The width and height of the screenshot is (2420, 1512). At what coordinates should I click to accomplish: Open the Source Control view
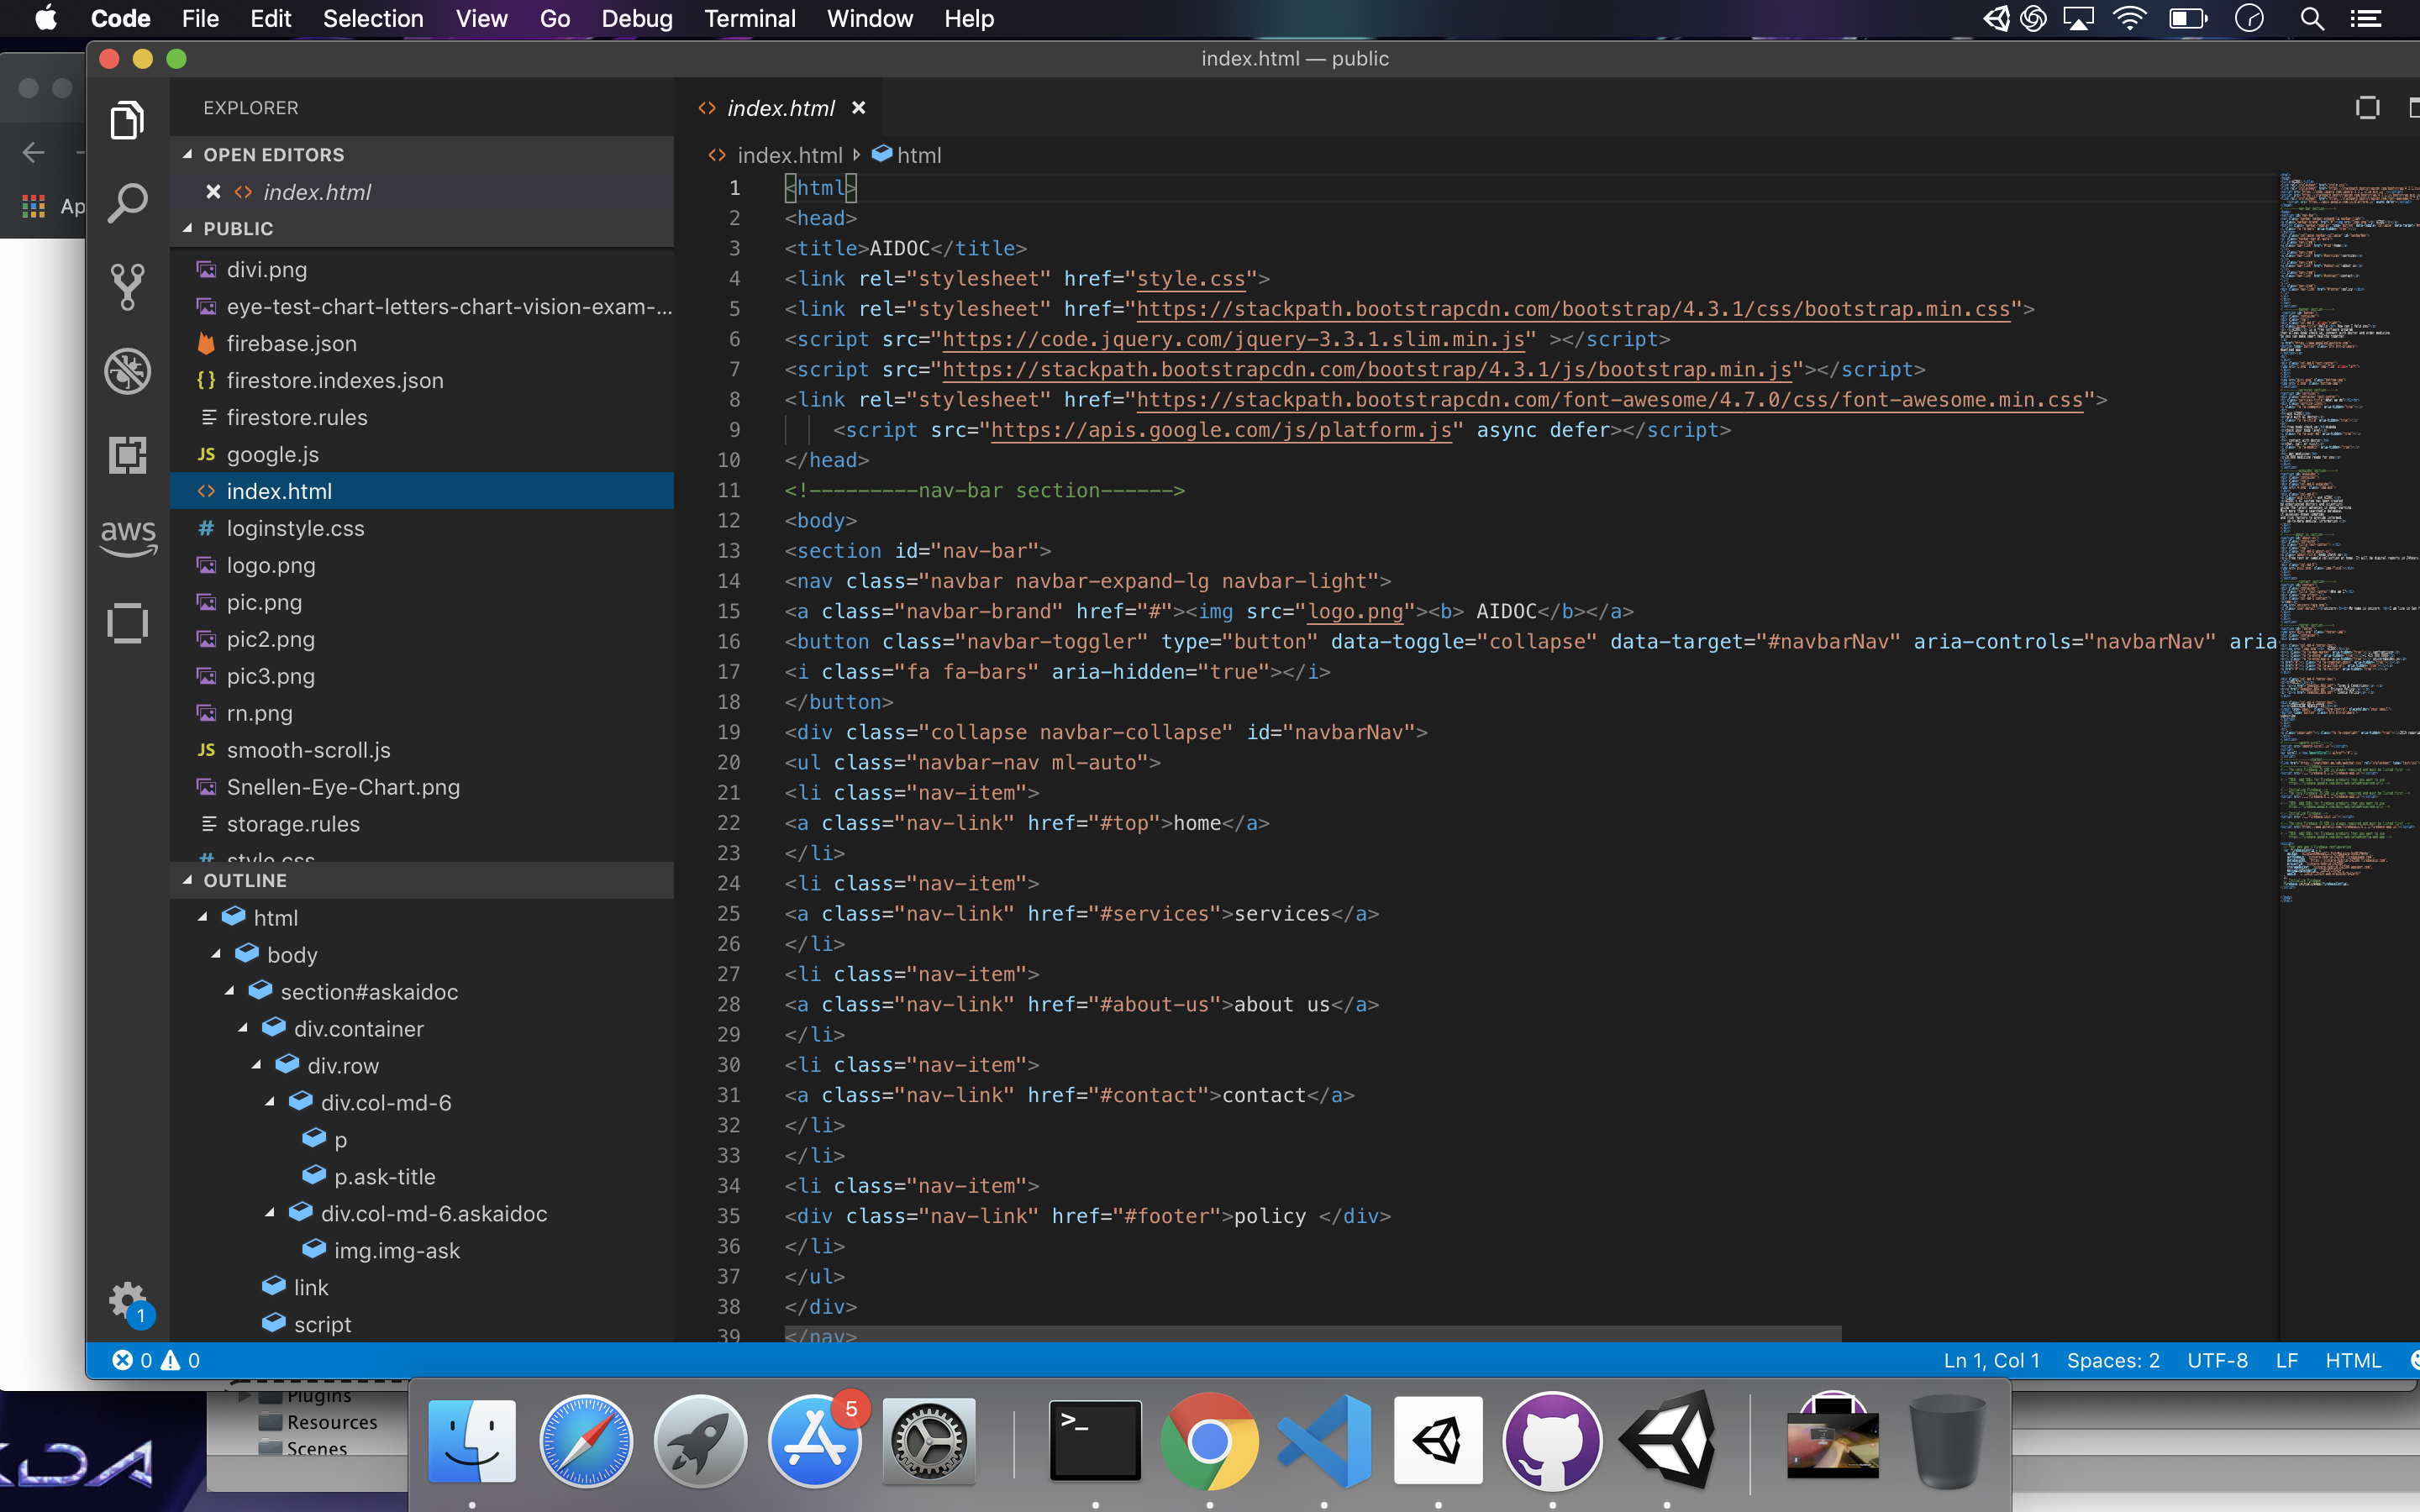click(127, 288)
